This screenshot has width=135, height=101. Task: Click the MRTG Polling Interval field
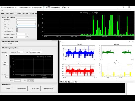pyautogui.click(x=21, y=34)
